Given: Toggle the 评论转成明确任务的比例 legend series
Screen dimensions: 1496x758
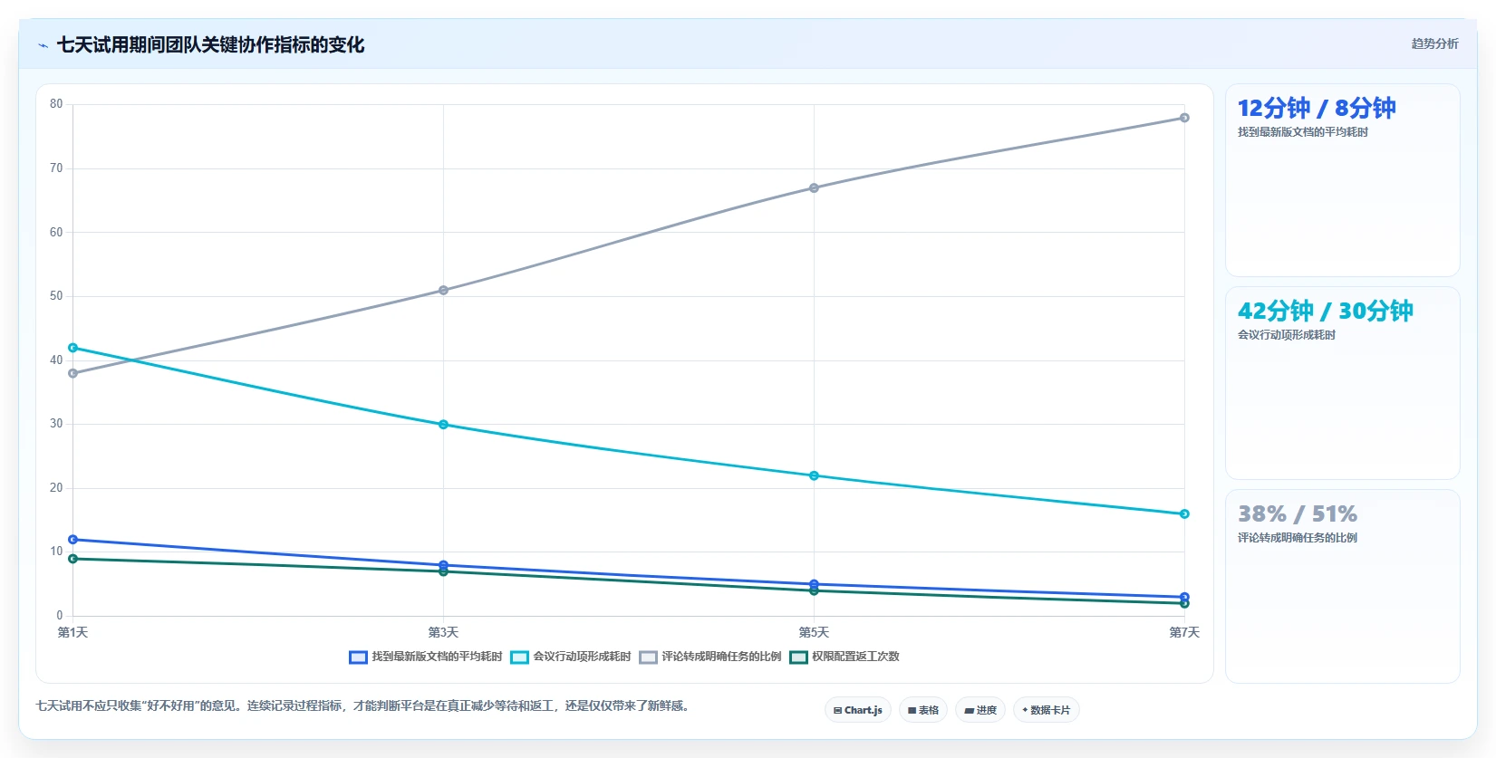Looking at the screenshot, I should pos(710,657).
